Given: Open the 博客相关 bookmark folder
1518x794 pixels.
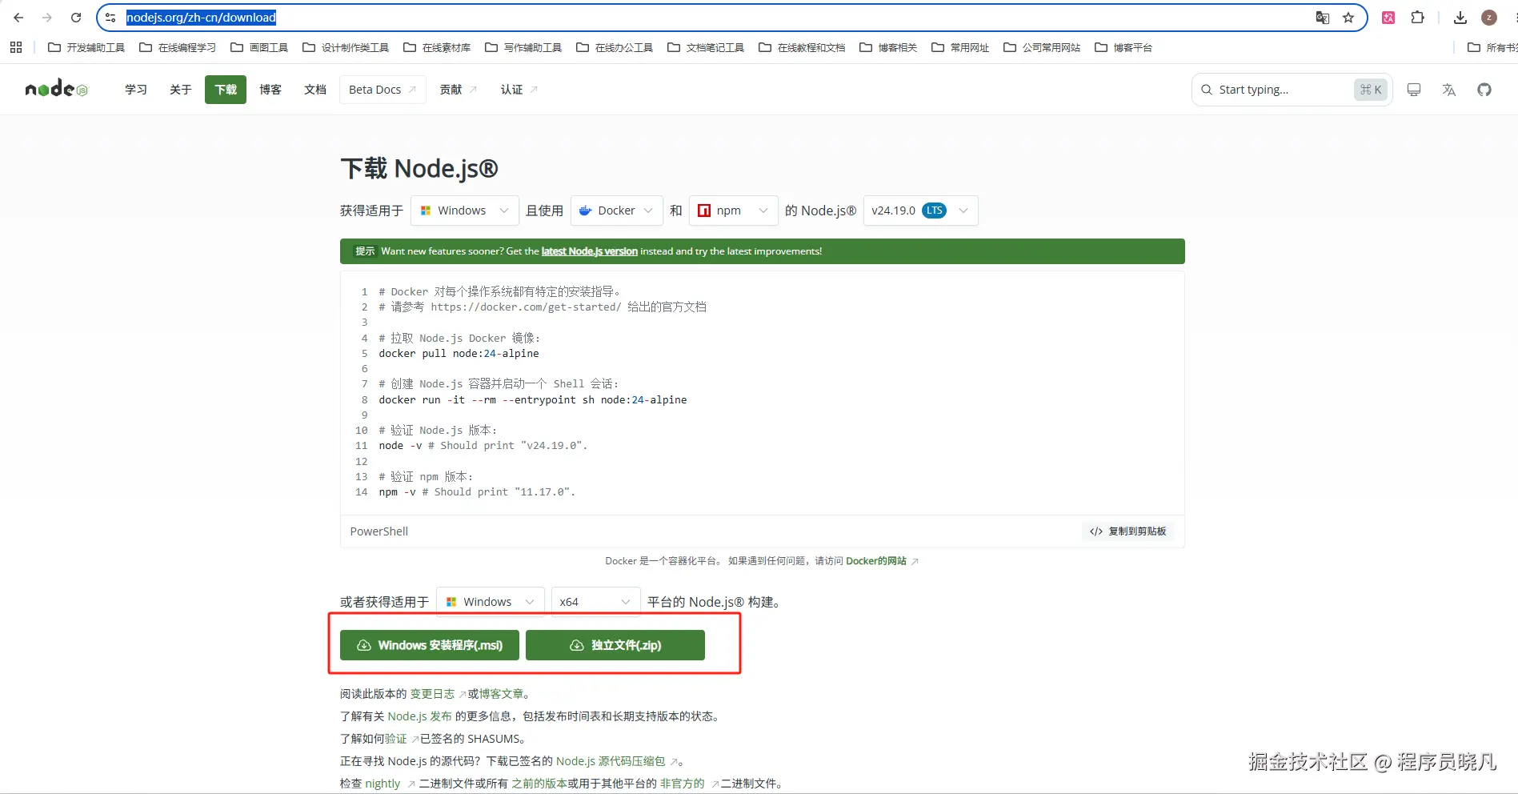Looking at the screenshot, I should coord(888,47).
